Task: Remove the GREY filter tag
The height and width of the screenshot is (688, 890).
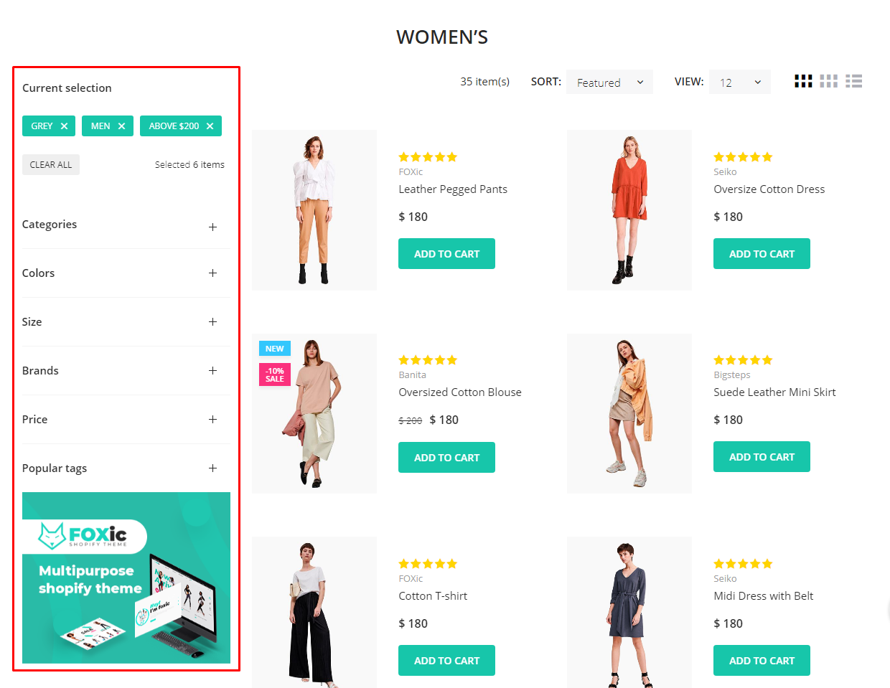Action: (64, 126)
